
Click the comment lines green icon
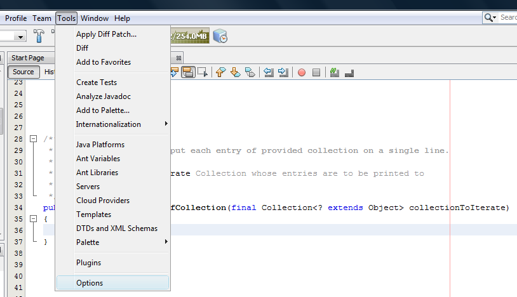click(335, 72)
